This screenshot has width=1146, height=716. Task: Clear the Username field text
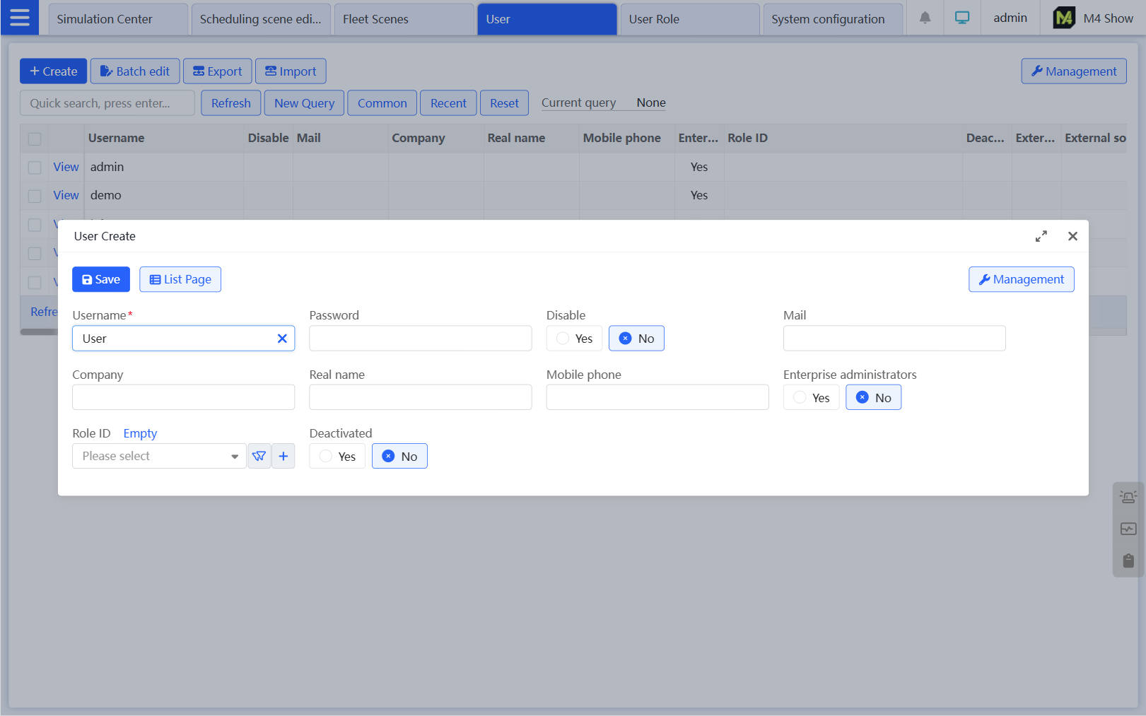pos(282,339)
